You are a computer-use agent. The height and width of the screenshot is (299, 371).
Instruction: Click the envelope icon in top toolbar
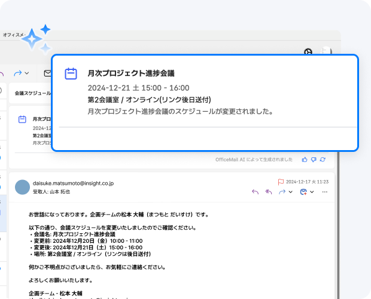click(47, 73)
